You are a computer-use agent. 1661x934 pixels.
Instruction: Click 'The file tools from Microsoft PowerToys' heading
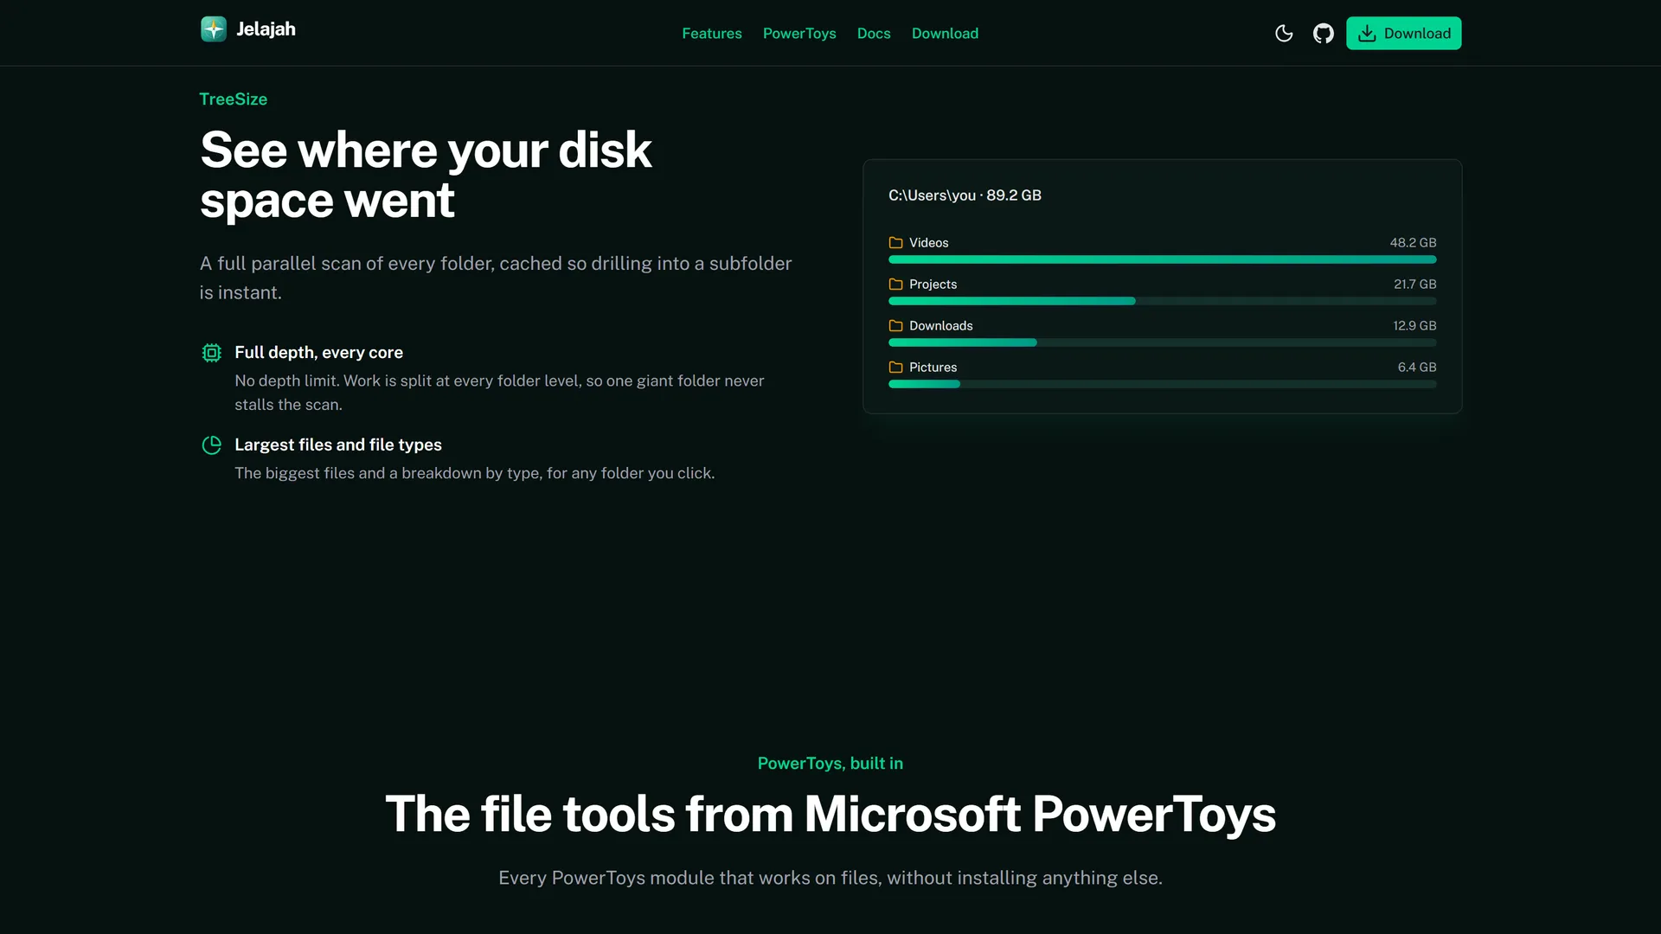830,815
